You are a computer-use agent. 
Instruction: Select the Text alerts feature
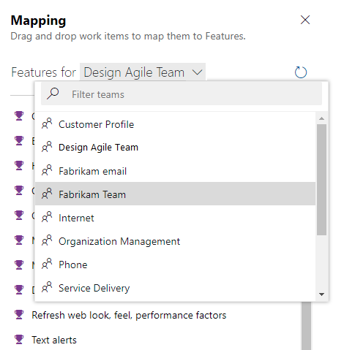(54, 340)
